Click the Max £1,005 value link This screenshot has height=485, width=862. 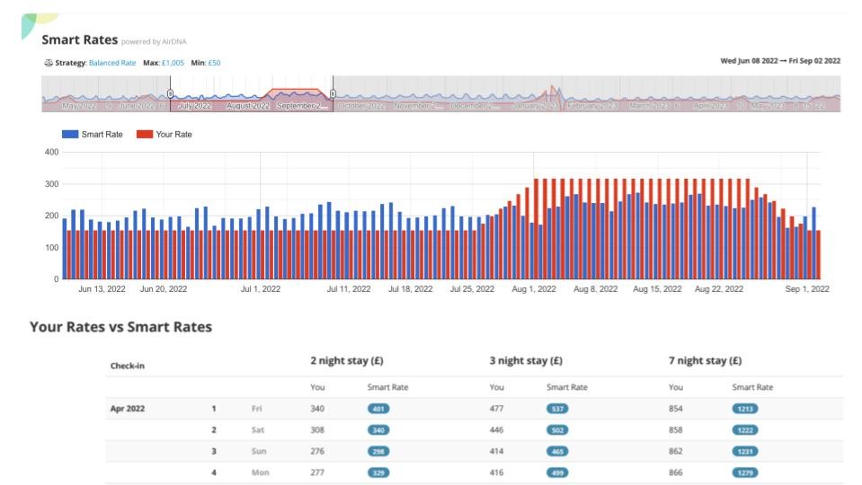(173, 63)
